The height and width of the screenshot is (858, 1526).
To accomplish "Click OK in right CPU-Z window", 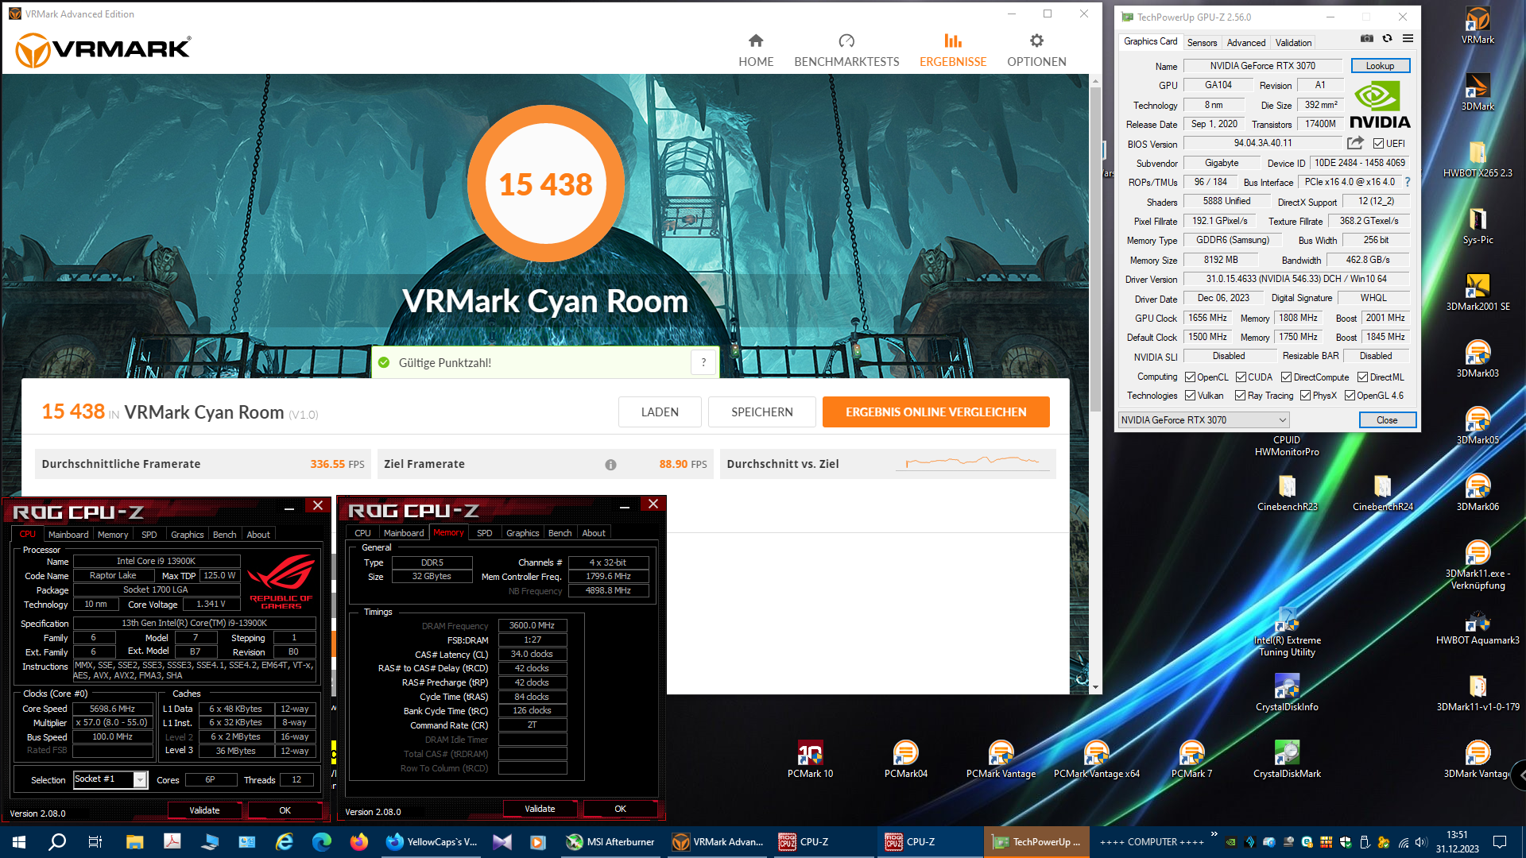I will tap(620, 809).
